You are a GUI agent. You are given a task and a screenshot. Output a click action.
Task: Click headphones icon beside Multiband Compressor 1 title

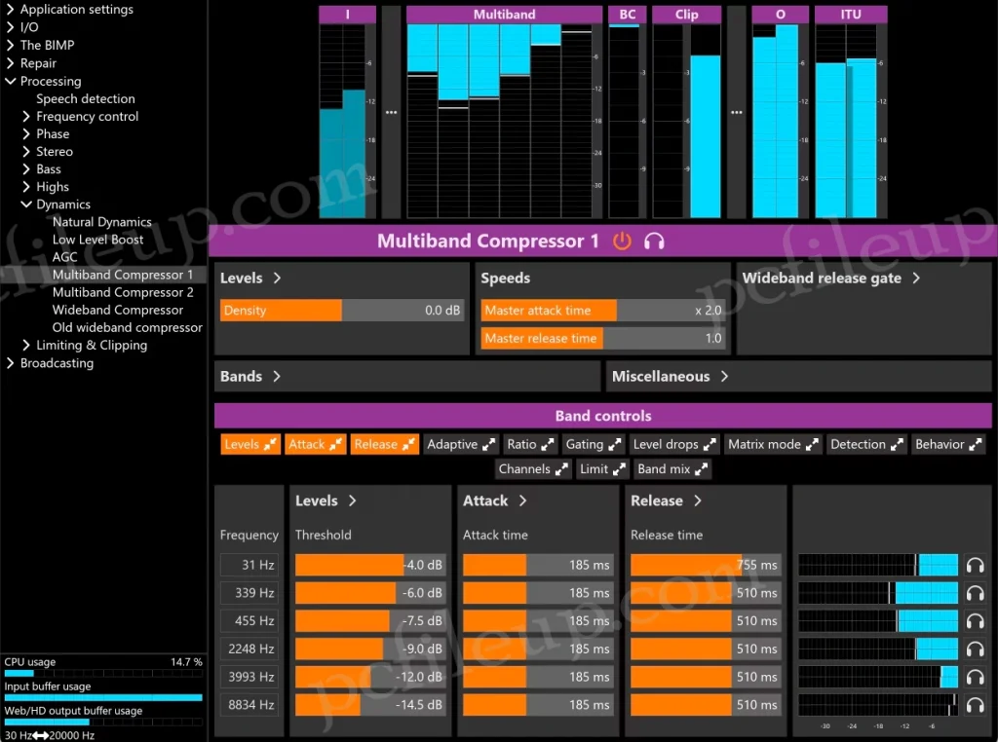pyautogui.click(x=654, y=241)
